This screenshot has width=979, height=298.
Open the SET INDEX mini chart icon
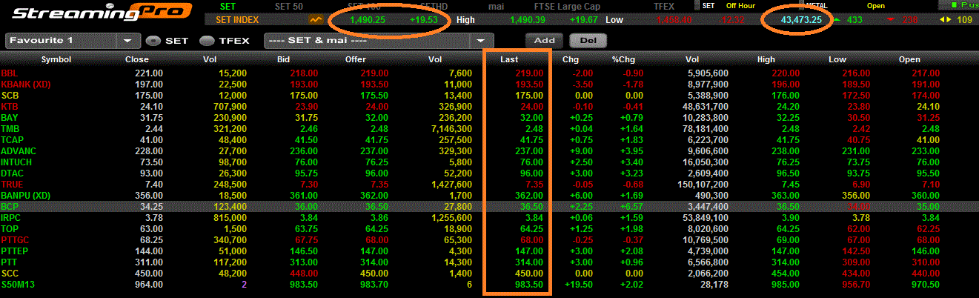(316, 20)
